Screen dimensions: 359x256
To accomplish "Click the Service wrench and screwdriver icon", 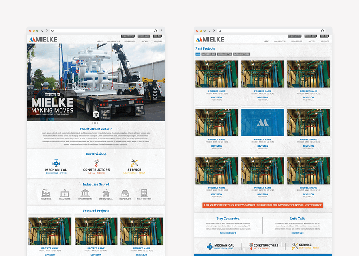I will pos(134,163).
